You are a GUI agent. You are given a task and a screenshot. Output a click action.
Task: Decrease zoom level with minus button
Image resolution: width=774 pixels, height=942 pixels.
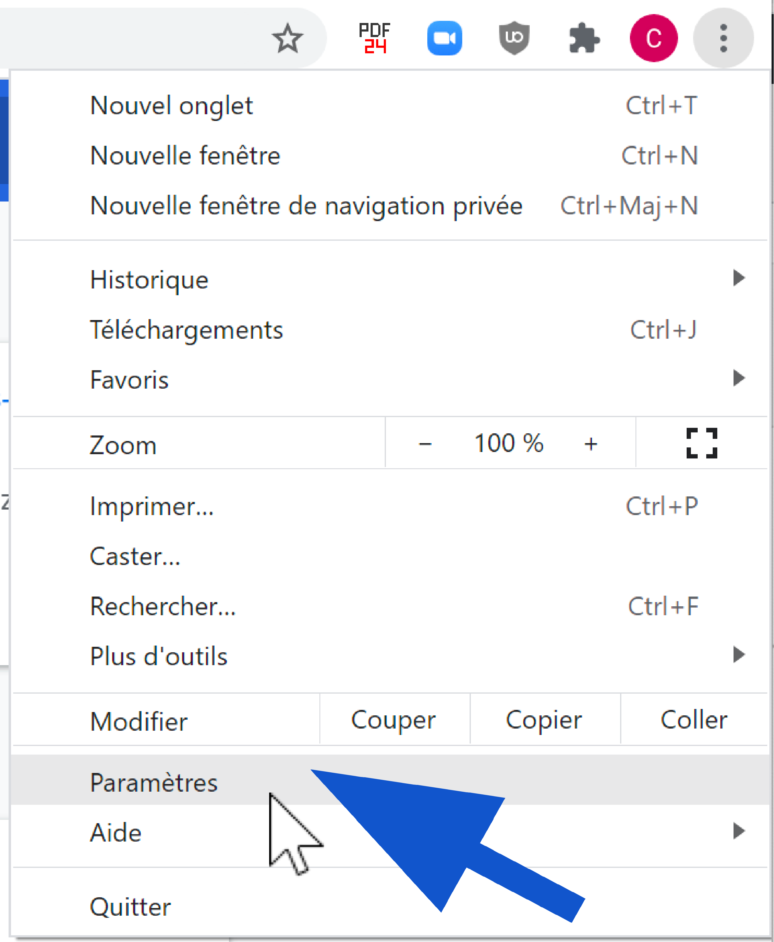pos(425,444)
